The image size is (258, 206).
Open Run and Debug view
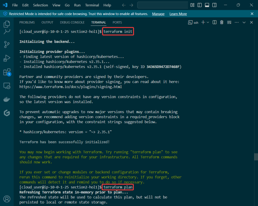(7, 59)
